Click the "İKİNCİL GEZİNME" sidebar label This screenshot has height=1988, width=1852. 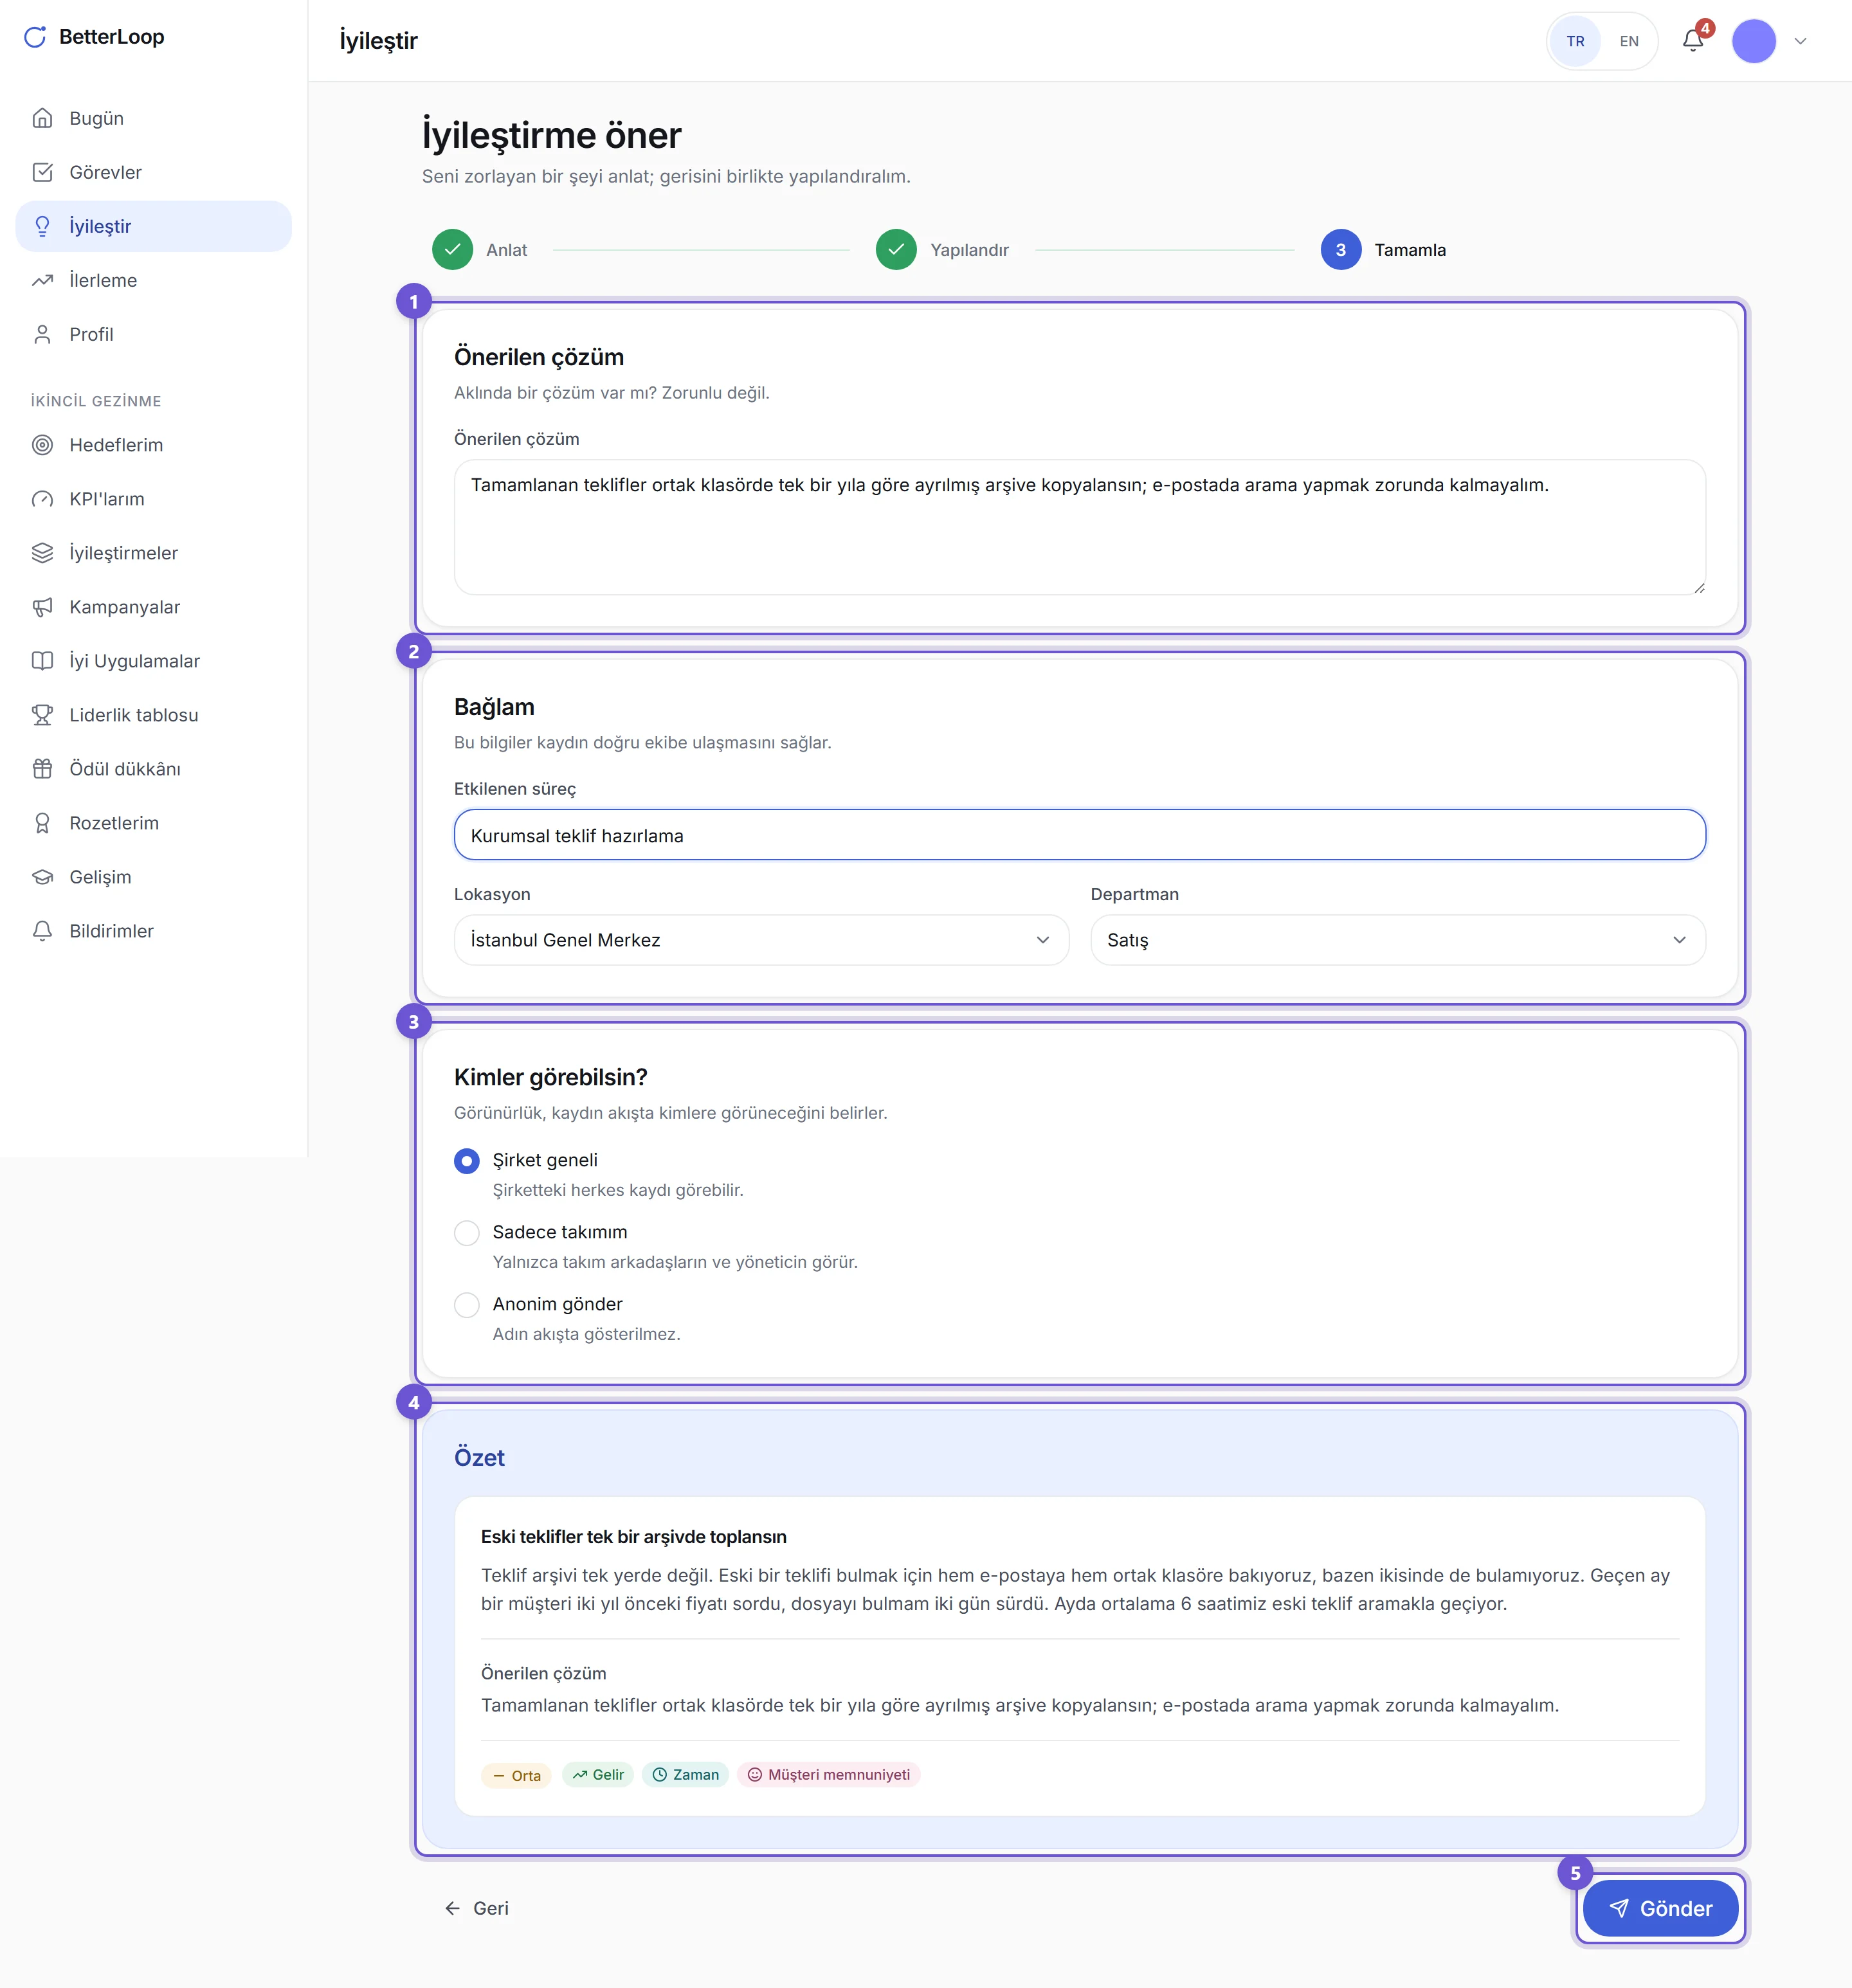click(x=96, y=401)
